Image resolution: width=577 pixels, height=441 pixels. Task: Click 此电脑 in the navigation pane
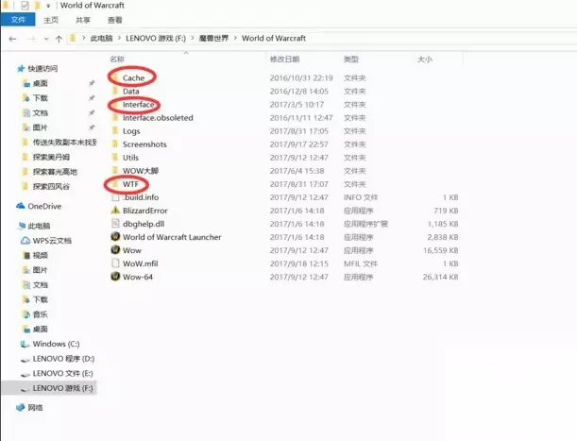[x=39, y=226]
